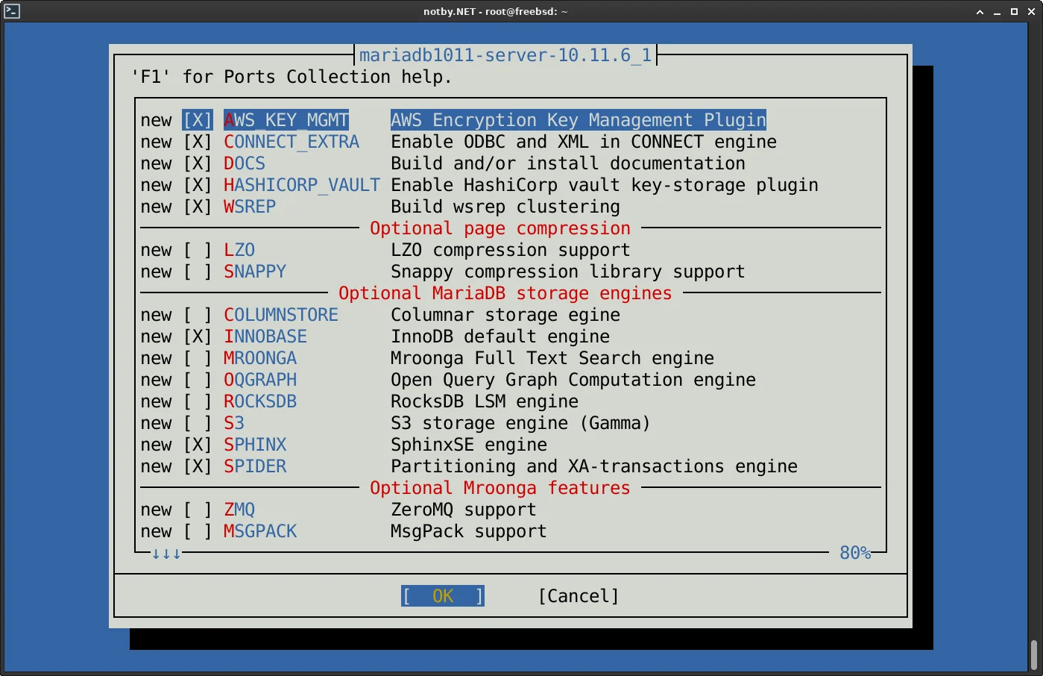Select the HASHICORP_VAULT option name
This screenshot has width=1043, height=676.
point(302,185)
